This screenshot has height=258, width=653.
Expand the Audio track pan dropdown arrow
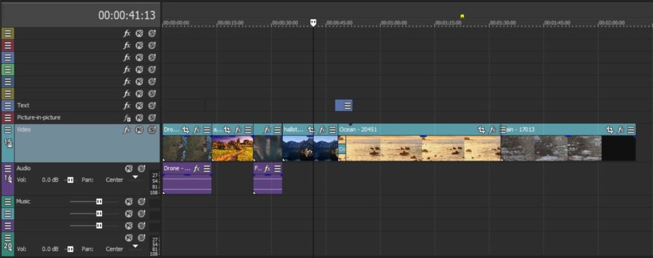[x=135, y=178]
